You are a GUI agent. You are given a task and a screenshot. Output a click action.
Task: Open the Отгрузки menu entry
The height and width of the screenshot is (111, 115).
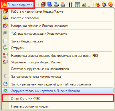click(x=58, y=48)
